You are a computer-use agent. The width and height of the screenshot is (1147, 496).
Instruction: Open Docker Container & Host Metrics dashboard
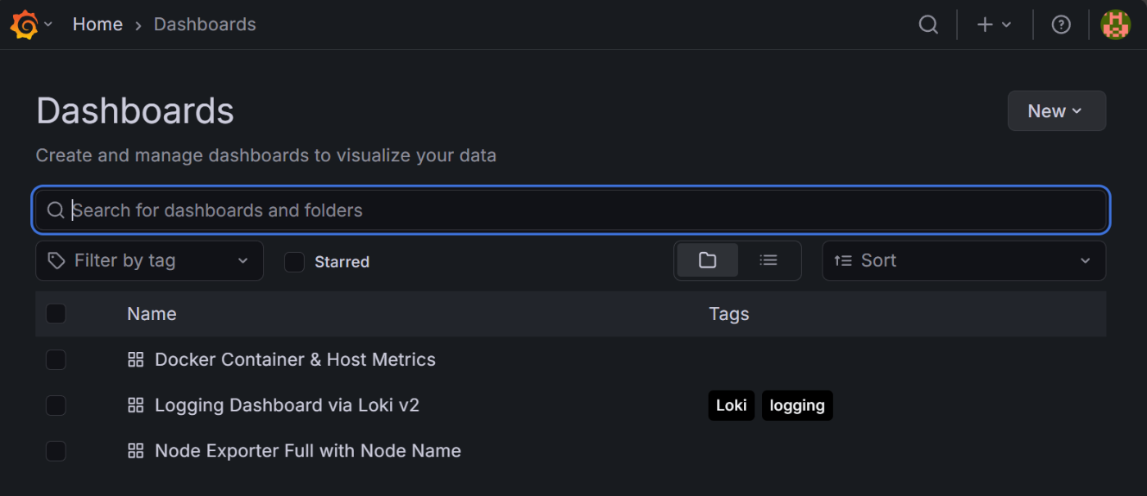pos(295,359)
